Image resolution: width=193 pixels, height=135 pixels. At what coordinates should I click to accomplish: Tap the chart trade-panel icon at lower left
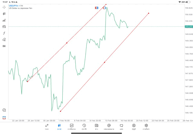(4, 110)
